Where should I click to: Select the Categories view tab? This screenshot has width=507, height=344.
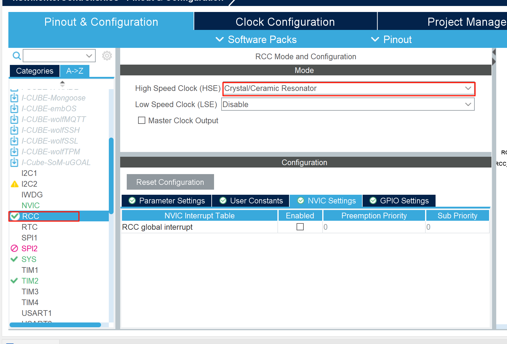coord(35,71)
